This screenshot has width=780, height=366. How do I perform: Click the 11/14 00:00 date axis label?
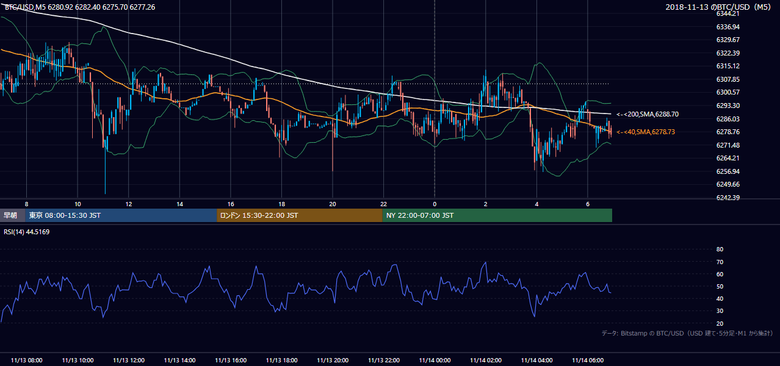(x=435, y=360)
